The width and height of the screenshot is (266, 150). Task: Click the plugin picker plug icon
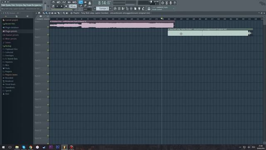(x=139, y=8)
